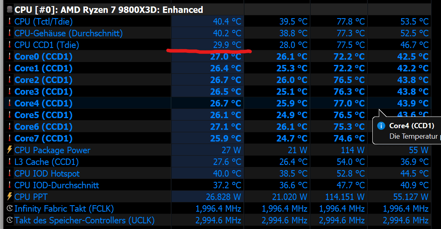Image resolution: width=441 pixels, height=229 pixels.
Task: Select the Core2 (CCD1) sensor label
Action: tap(44, 80)
